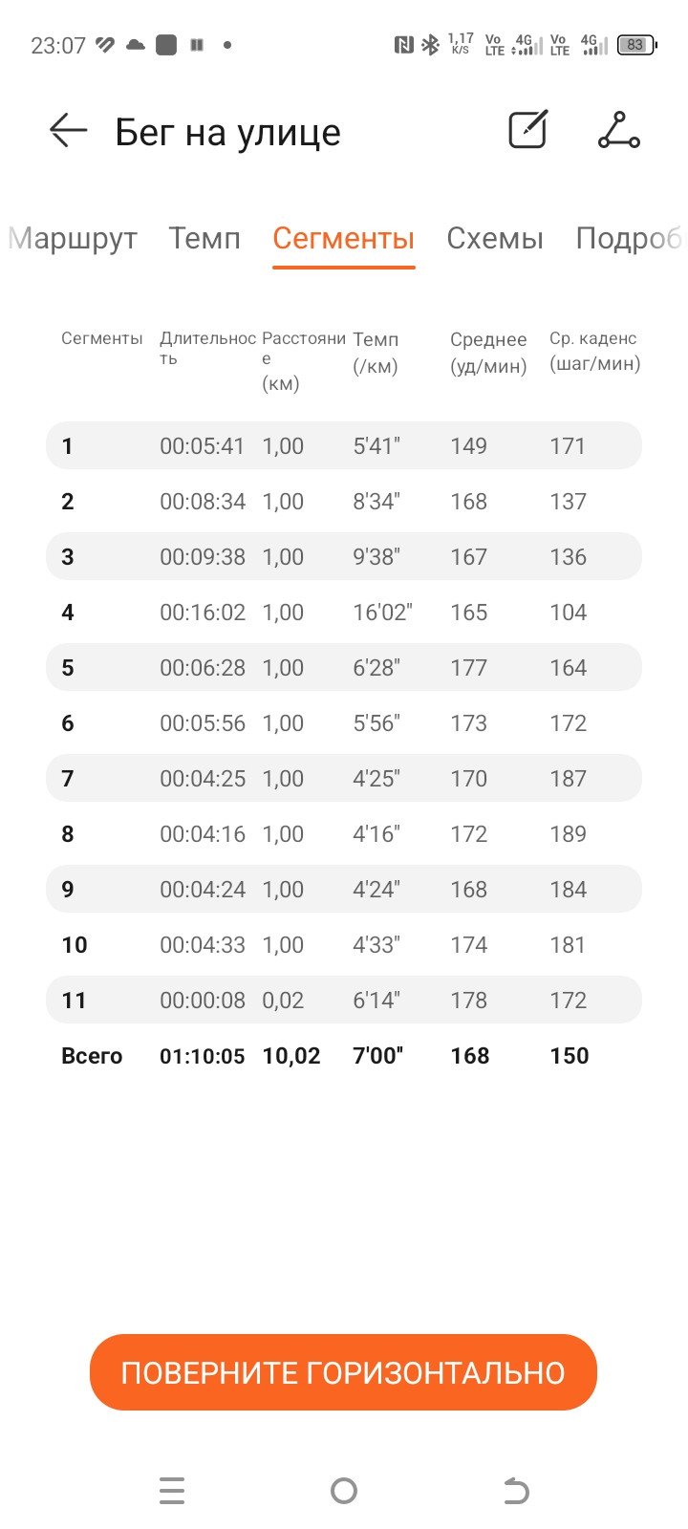
Task: Select segment 8 row with 4'16" pace
Action: click(344, 833)
